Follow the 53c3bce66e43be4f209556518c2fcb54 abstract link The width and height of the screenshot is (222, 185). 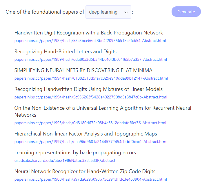tap(90, 41)
